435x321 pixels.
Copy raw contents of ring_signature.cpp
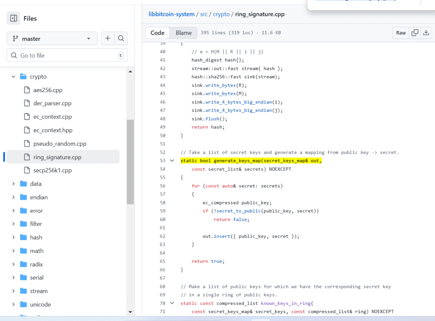point(414,32)
